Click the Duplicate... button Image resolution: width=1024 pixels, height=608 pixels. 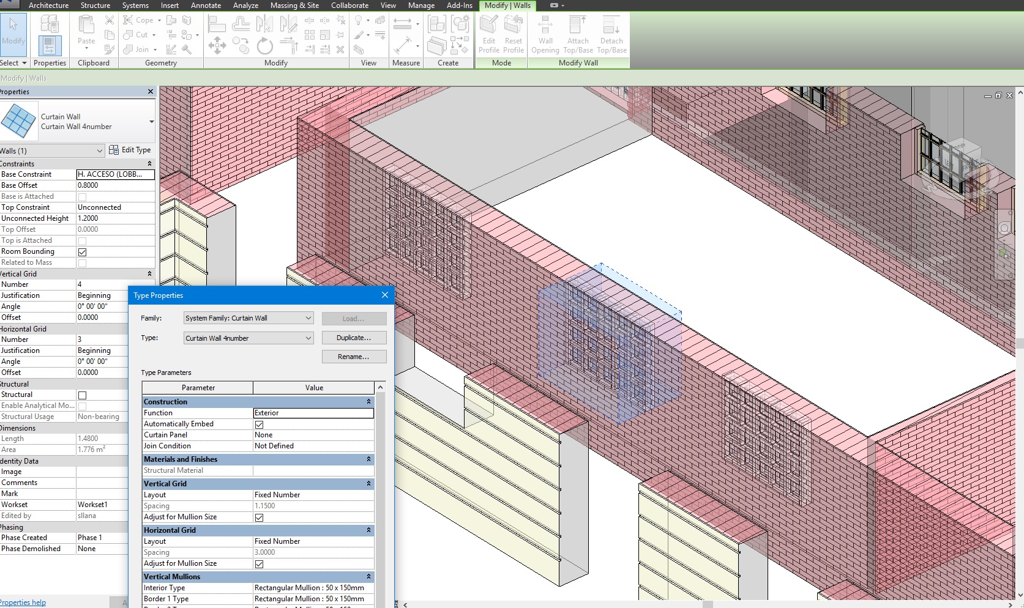pos(354,338)
